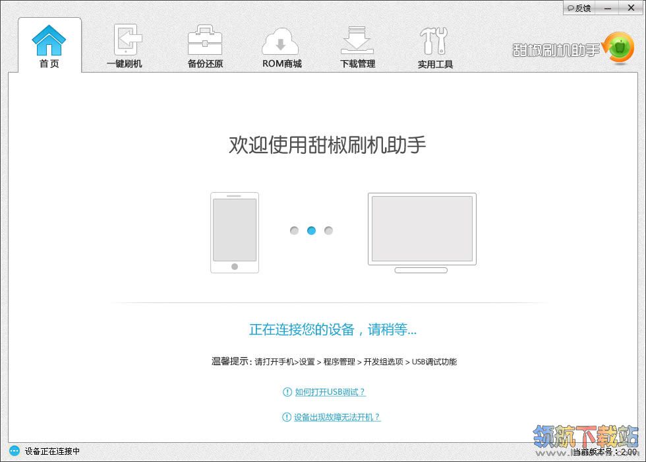The height and width of the screenshot is (462, 646).
Task: Open the 首页 home tab
Action: (49, 46)
